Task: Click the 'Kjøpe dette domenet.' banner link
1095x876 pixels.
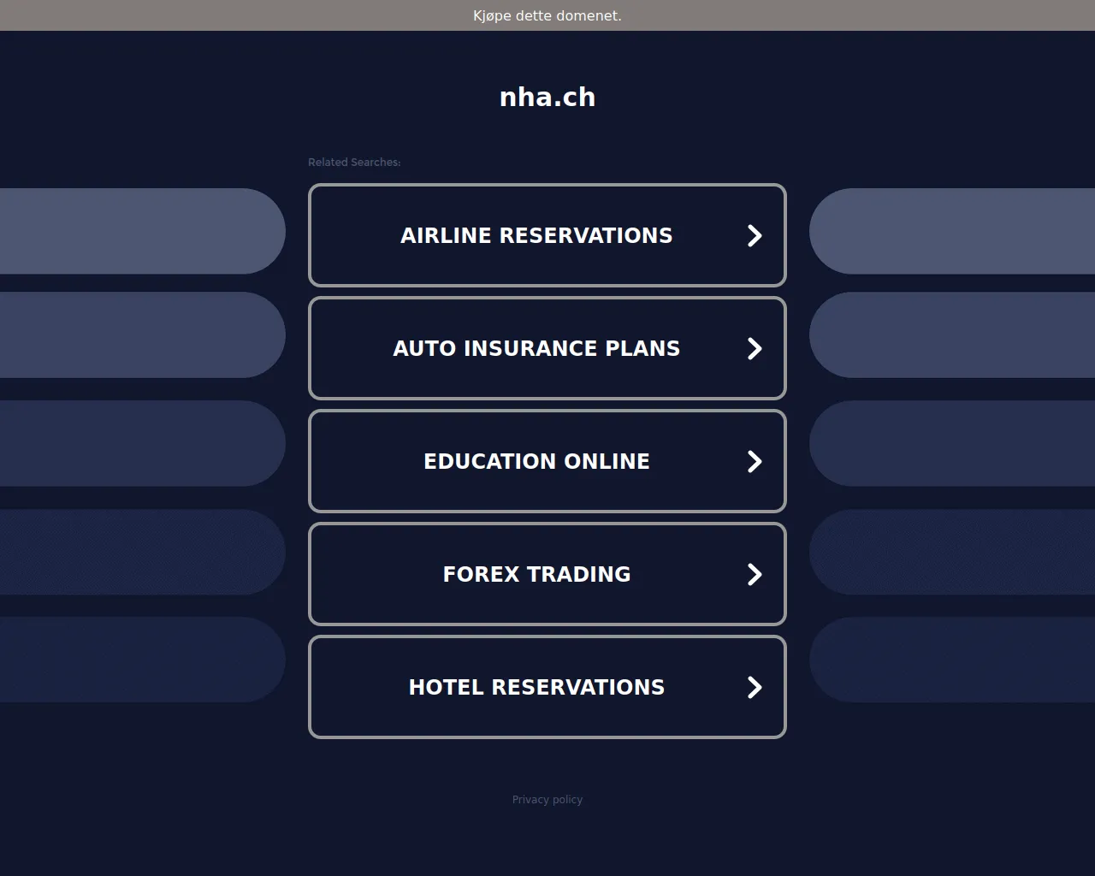Action: point(547,15)
